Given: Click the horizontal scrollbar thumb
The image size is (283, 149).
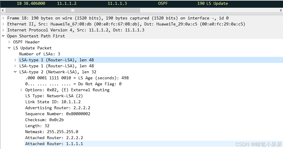Looking at the screenshot, I should 72,10.
